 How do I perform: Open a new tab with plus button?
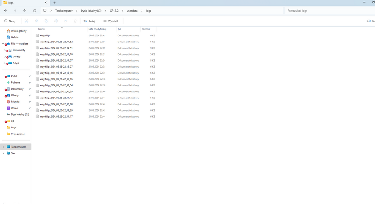pyautogui.click(x=54, y=3)
